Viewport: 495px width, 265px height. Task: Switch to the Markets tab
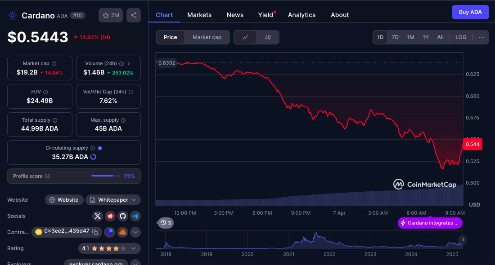pos(199,15)
